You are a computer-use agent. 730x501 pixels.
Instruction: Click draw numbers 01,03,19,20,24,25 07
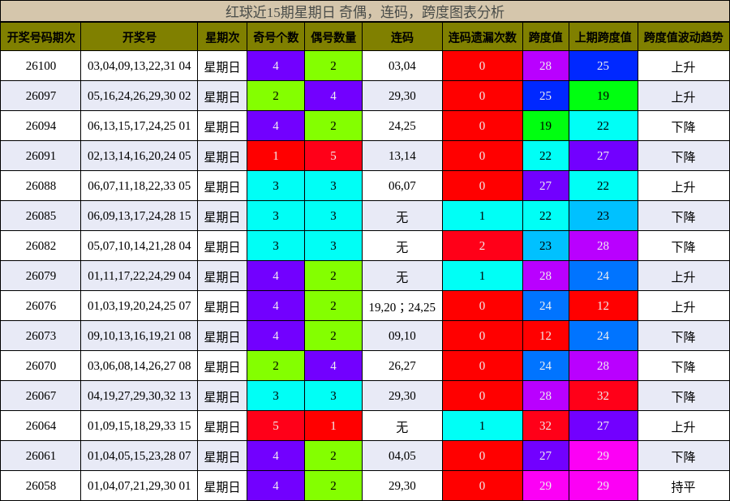140,306
